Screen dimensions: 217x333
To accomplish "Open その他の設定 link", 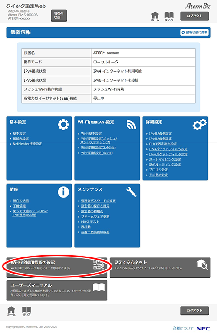I will coord(158,175).
